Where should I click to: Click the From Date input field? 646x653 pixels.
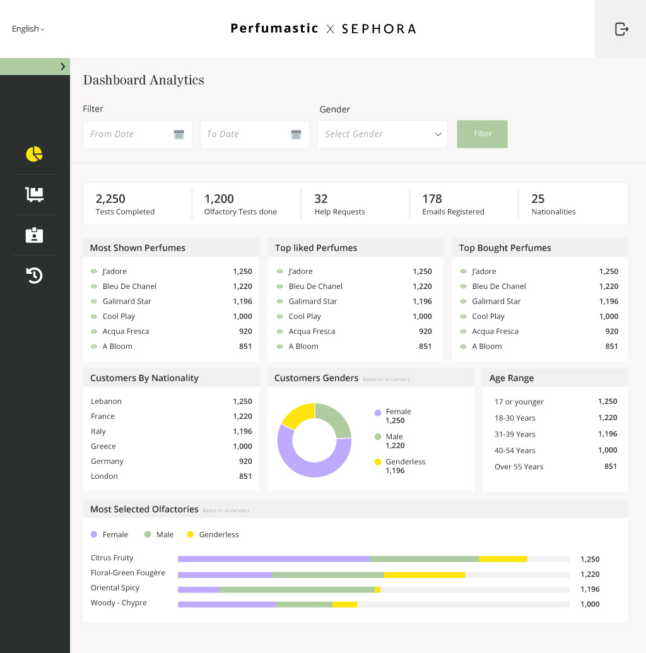(x=129, y=134)
